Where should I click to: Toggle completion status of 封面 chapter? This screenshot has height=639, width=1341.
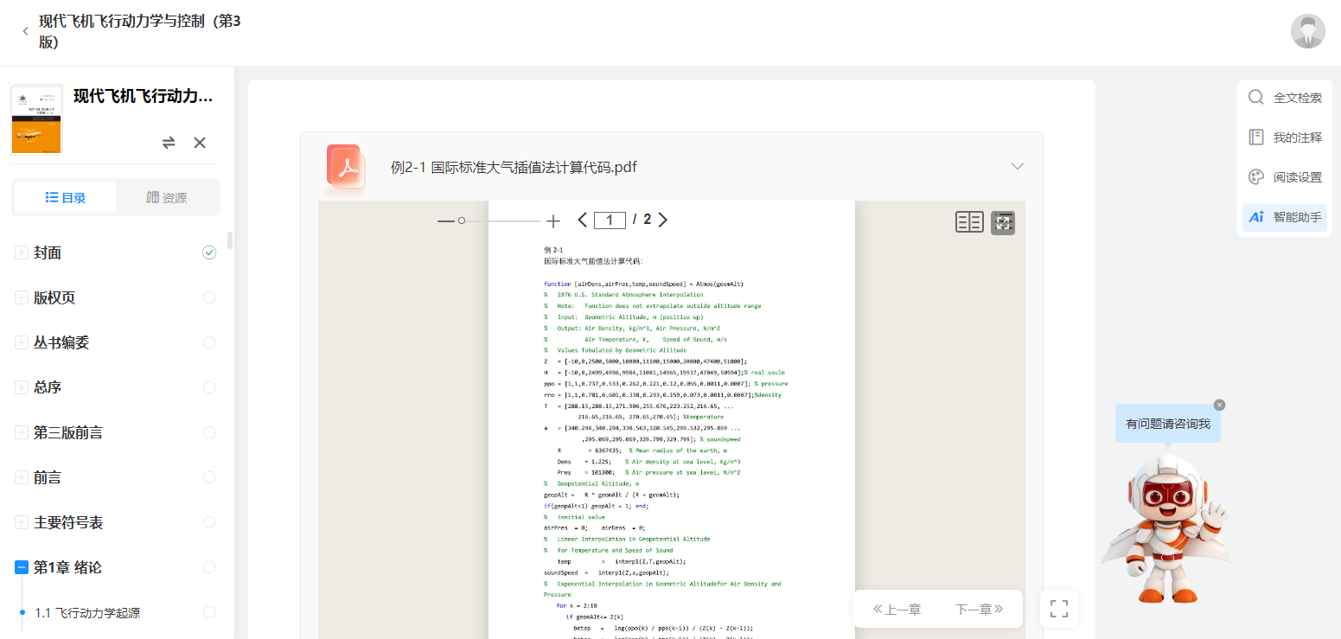208,252
